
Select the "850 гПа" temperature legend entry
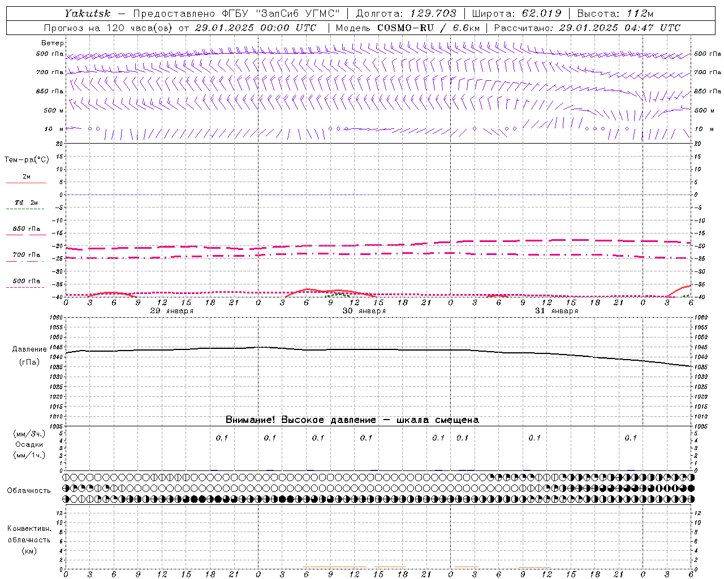pos(27,229)
